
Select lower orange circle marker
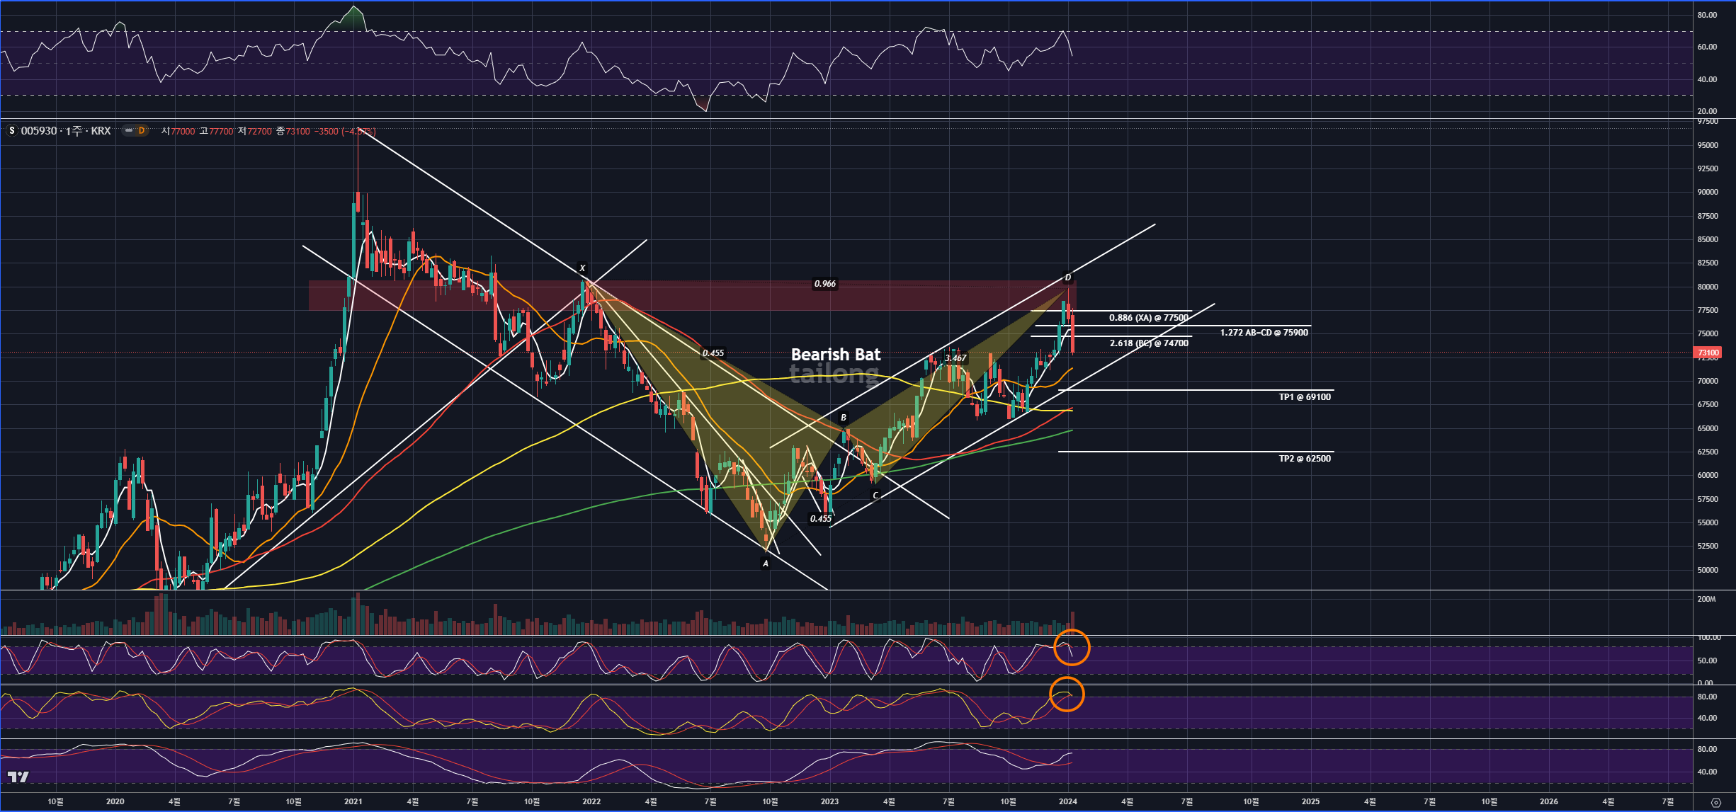[1067, 694]
